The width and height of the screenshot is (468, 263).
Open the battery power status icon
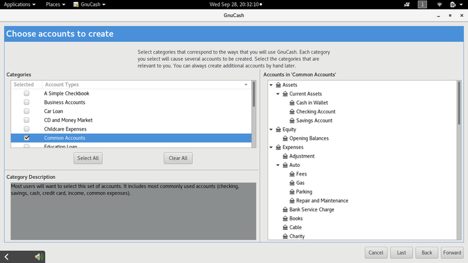(x=453, y=5)
